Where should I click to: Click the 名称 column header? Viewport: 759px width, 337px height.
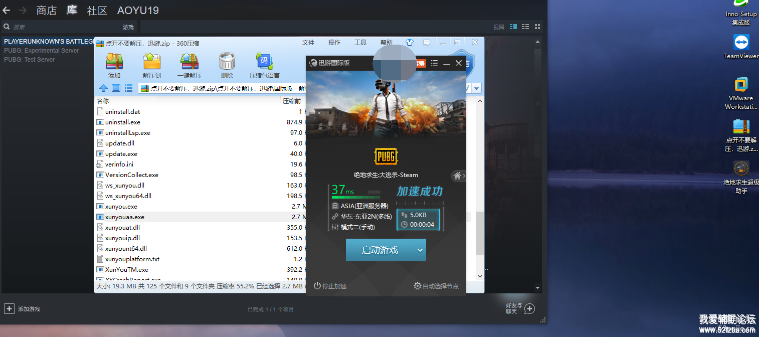pos(103,101)
